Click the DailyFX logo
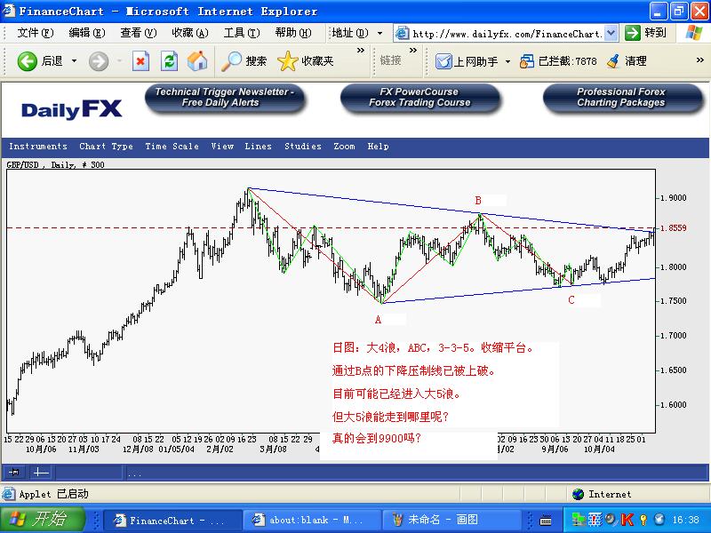This screenshot has height=533, width=711. [72, 109]
